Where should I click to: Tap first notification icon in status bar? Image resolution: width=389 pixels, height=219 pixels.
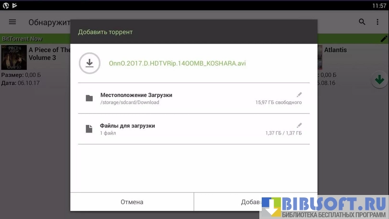coord(6,6)
